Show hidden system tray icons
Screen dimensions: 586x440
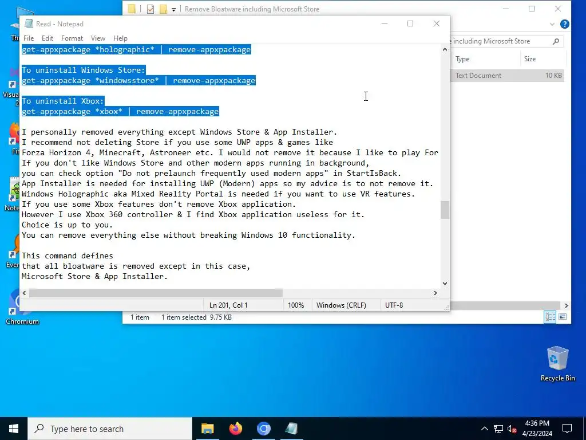(484, 429)
